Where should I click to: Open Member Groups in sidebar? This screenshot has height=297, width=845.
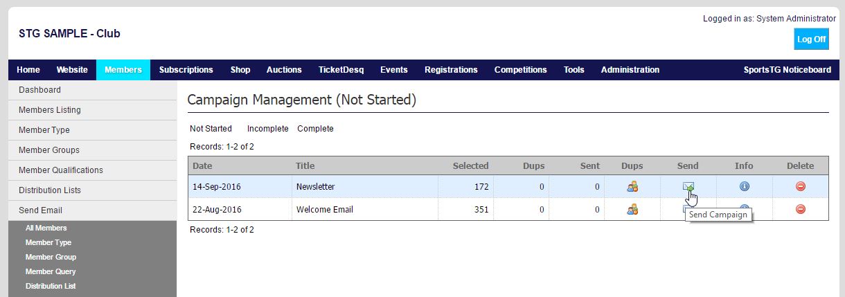(92, 150)
